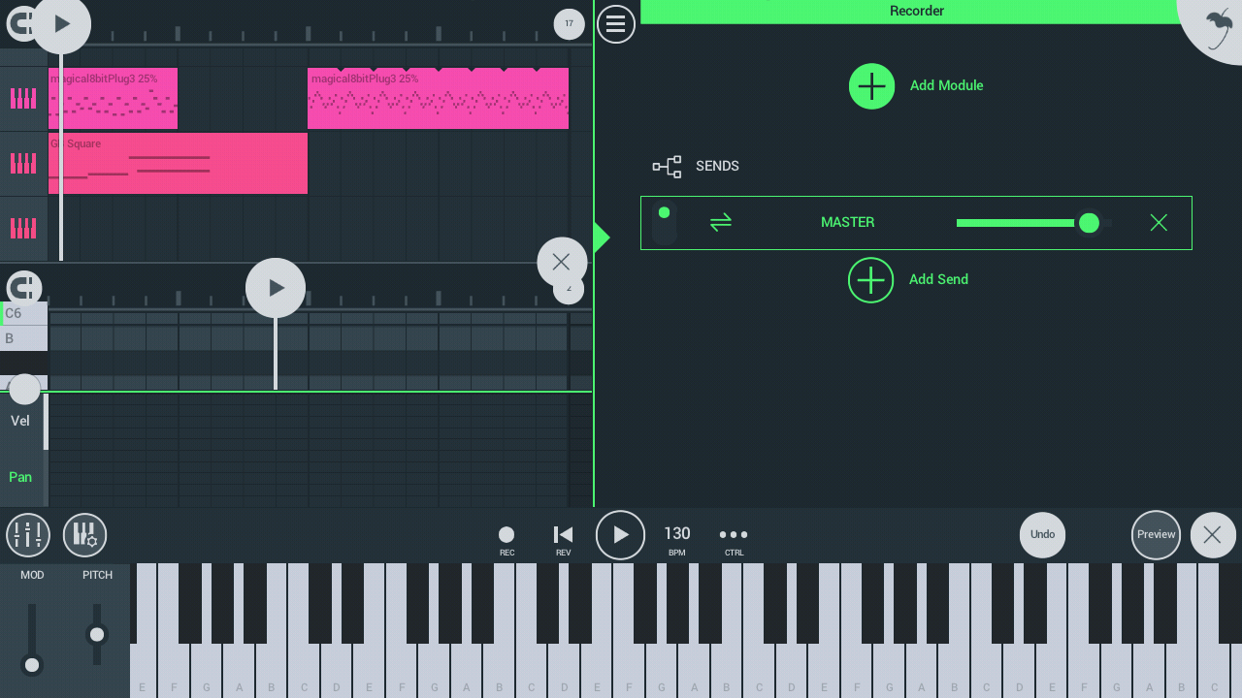Screen dimensions: 1242x698
Task: Close the piano roll editor with X
Action: coord(562,262)
